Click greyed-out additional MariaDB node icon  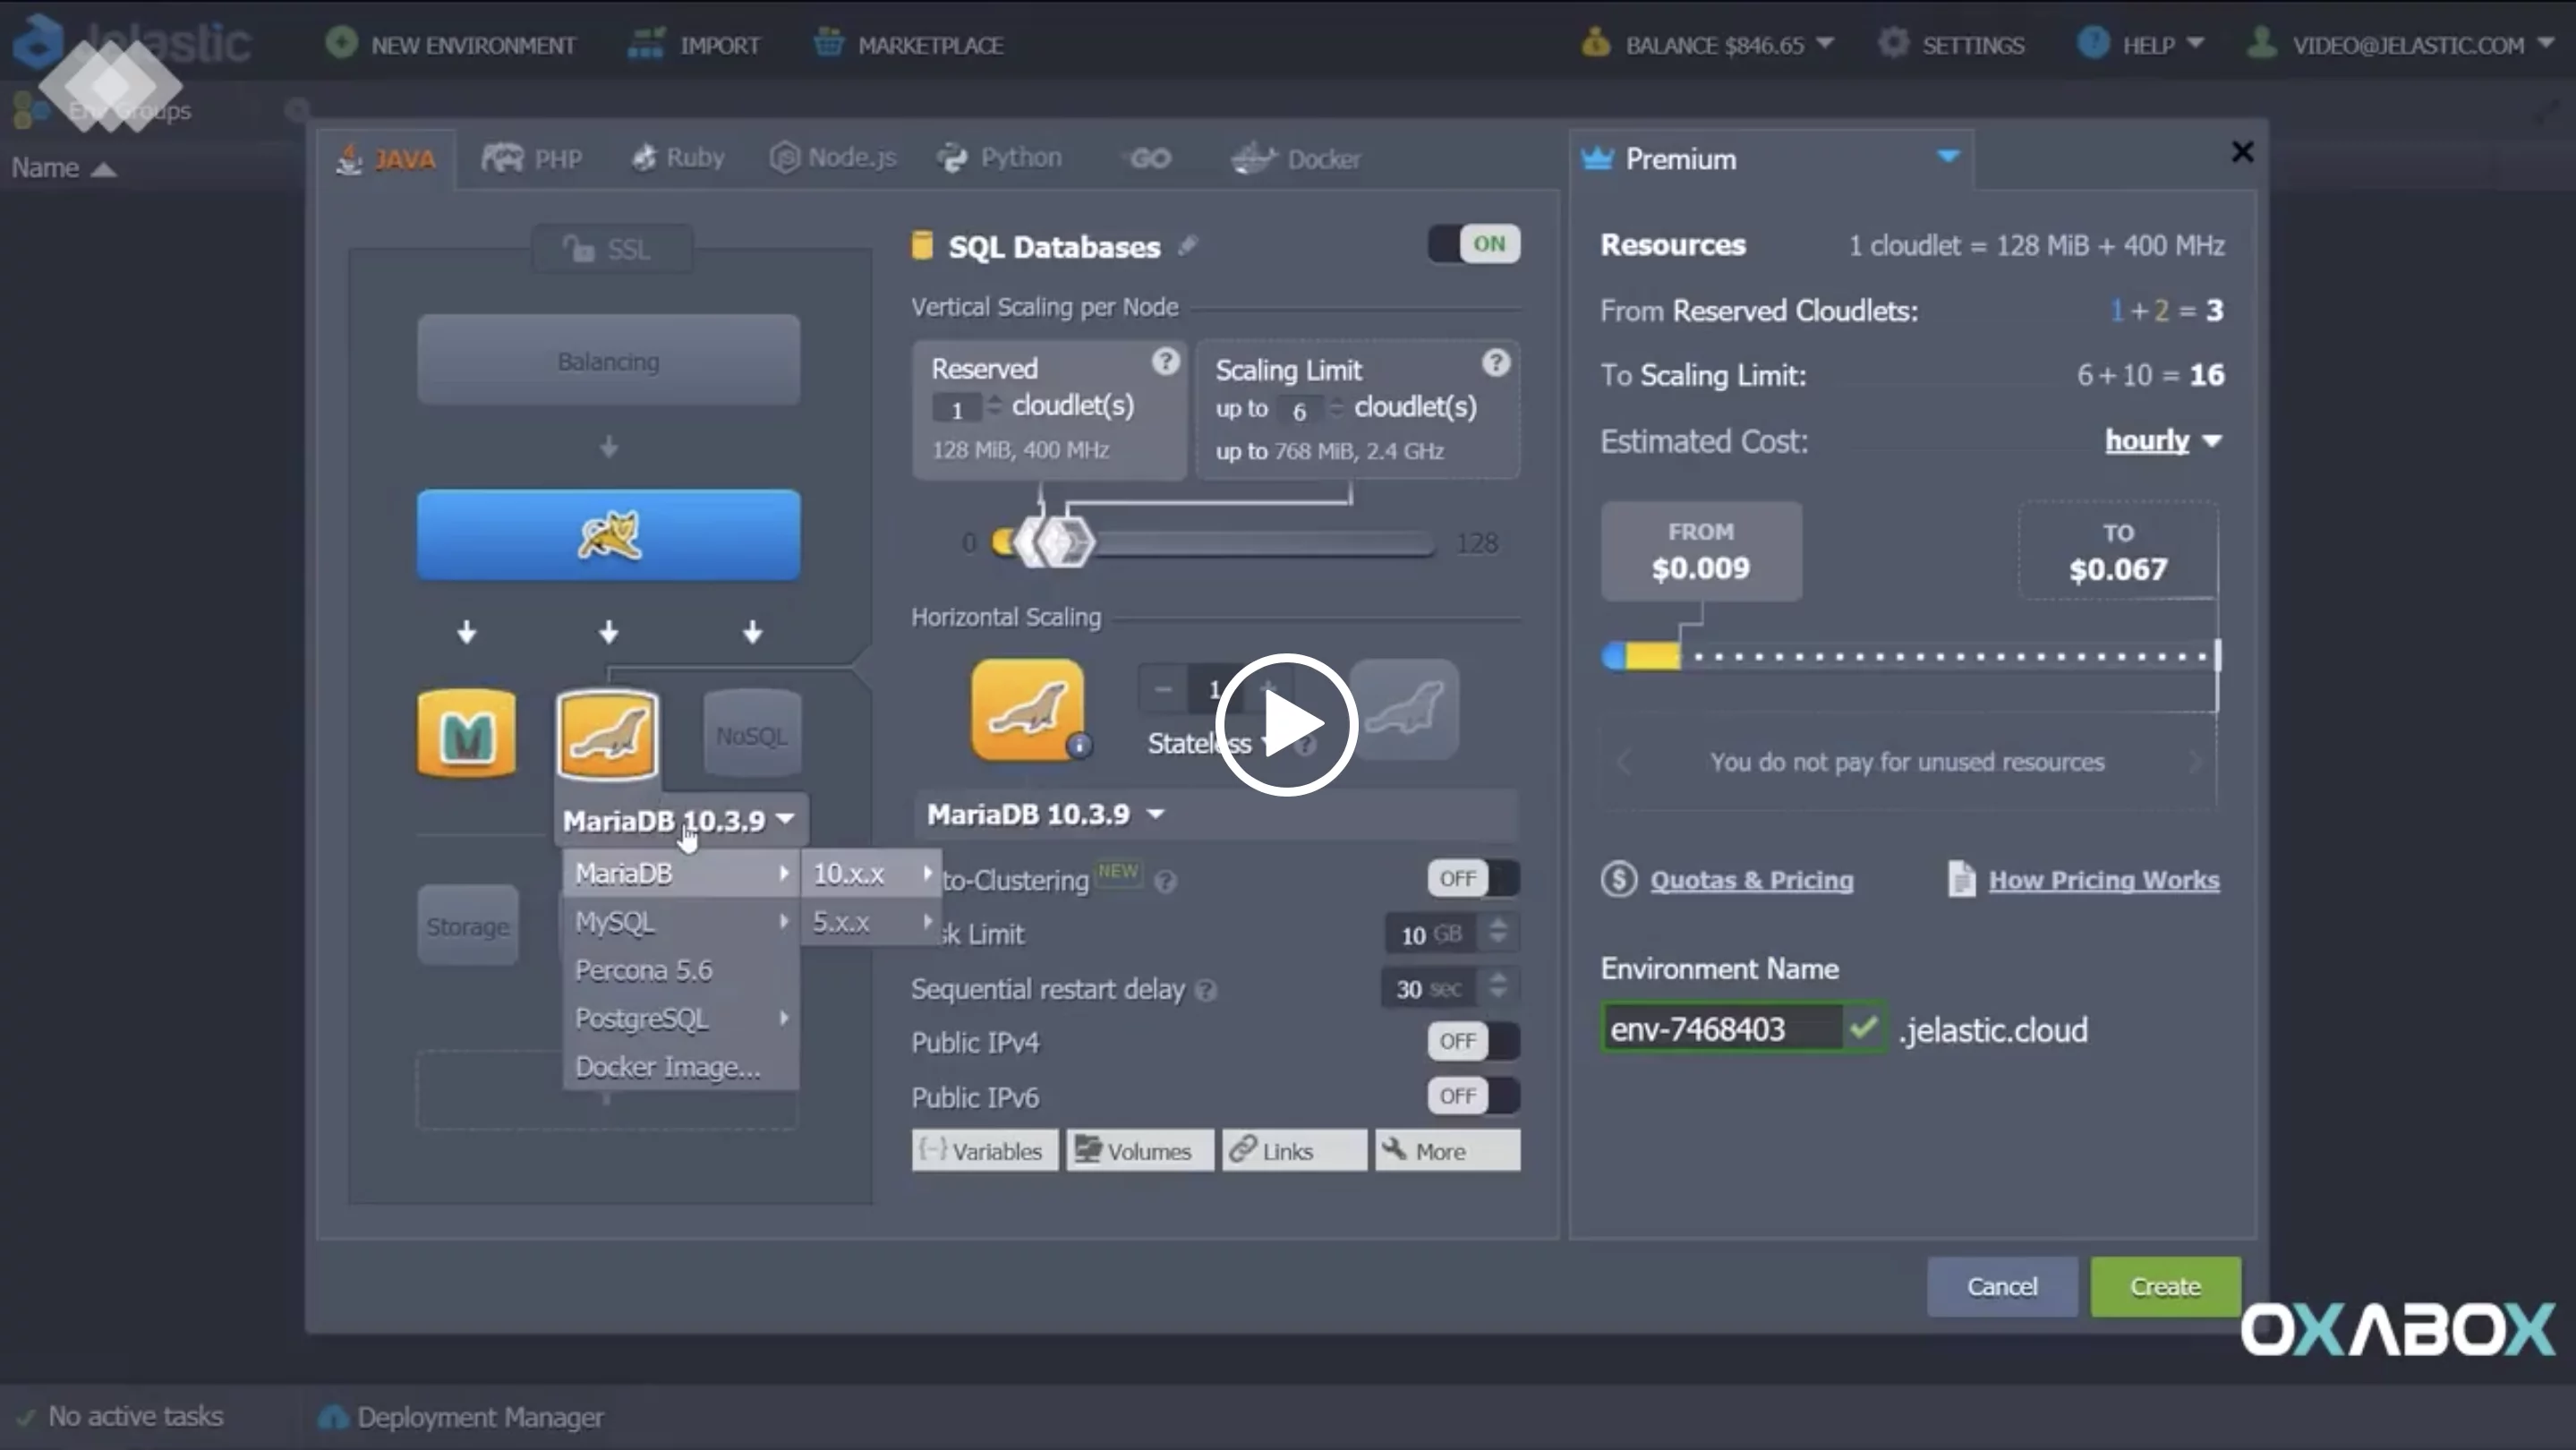pyautogui.click(x=1404, y=709)
